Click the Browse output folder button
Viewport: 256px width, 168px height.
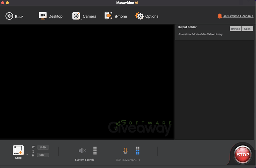point(236,28)
